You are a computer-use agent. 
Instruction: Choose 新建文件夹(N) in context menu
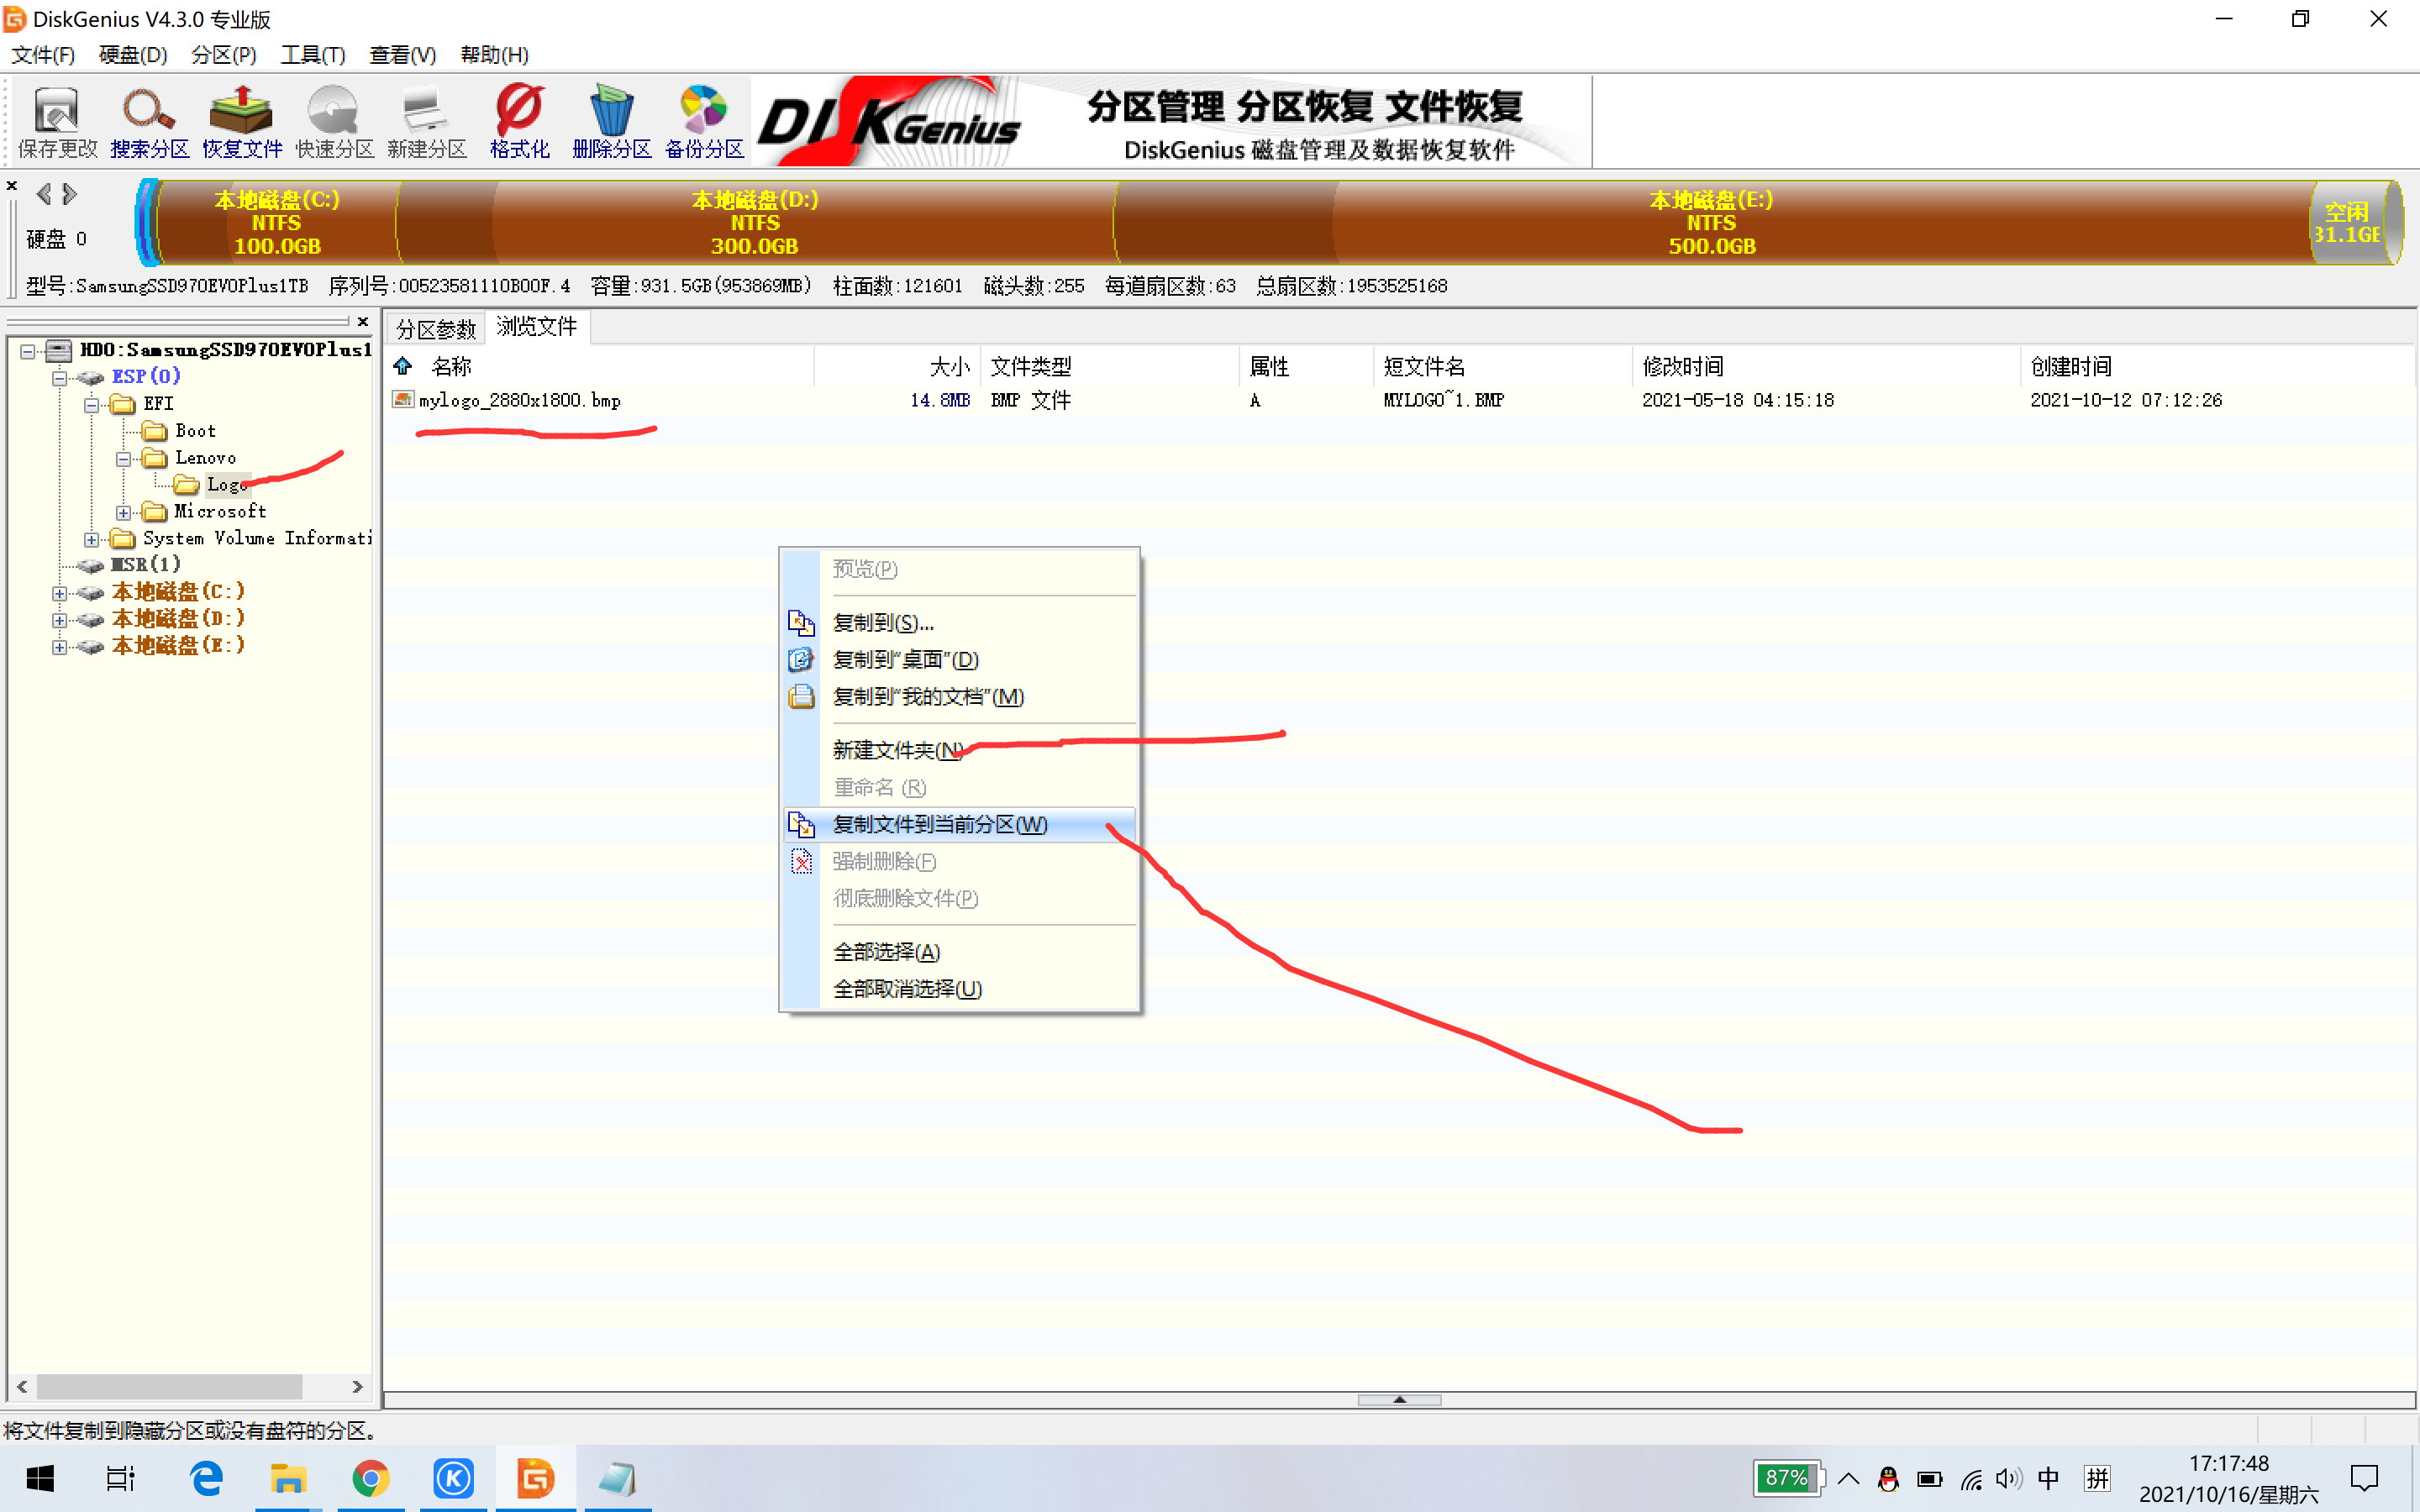pos(960,750)
